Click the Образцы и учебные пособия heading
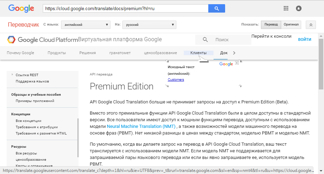Screen dimensions: 324x174 36,95
